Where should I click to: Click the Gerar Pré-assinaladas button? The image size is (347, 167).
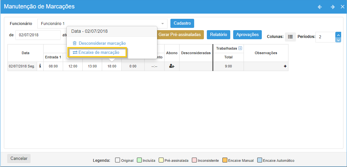(180, 35)
